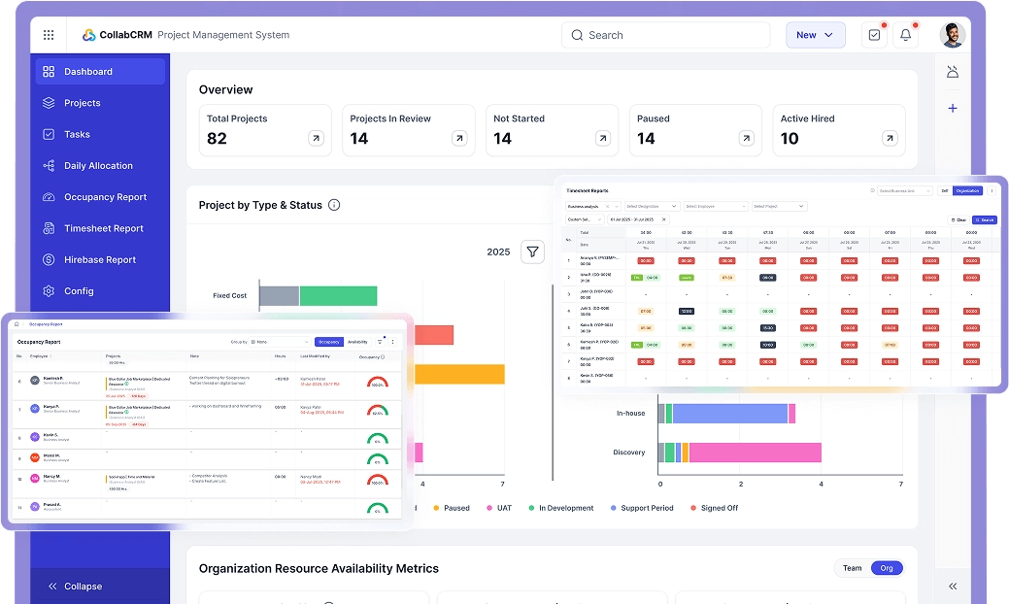Image resolution: width=1009 pixels, height=604 pixels.
Task: Click Kamlesh P.'s 100% occupancy gauge
Action: coord(378,383)
